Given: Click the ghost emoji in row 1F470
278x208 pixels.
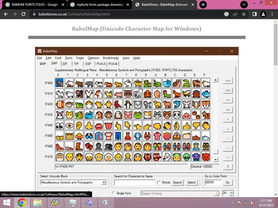Looking at the screenshot, I should 167,157.
